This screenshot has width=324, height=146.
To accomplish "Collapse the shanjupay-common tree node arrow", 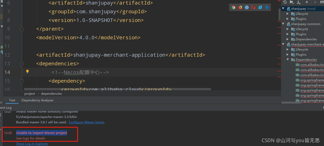I will [283, 24].
